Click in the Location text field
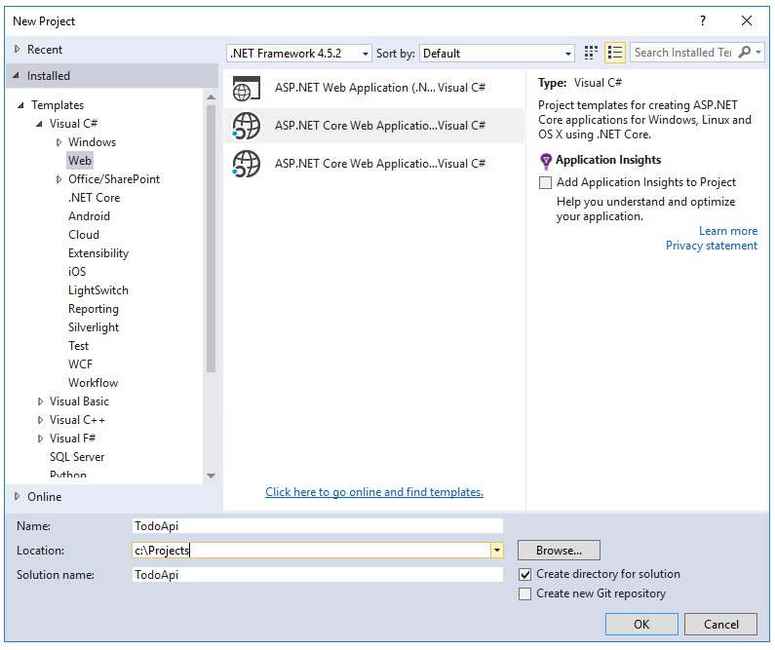Image resolution: width=775 pixels, height=650 pixels. pyautogui.click(x=311, y=551)
